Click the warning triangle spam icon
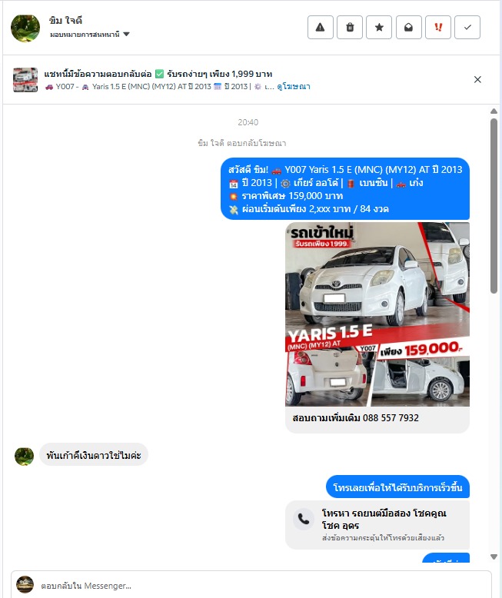This screenshot has height=598, width=502. tap(321, 28)
